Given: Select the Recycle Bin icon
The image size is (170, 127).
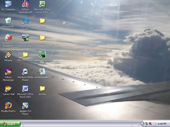Looking at the screenshot, I should (x=8, y=21).
